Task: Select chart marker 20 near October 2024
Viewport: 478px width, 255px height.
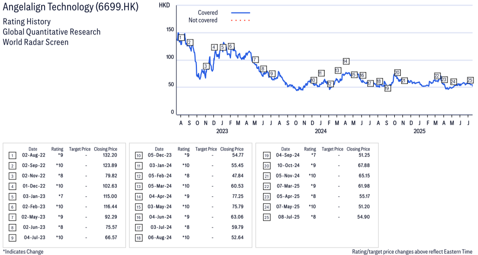Action: [397, 72]
